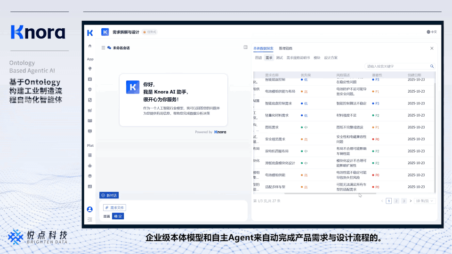452x254 pixels.
Task: Open the lightbulb app in the sidebar
Action: coord(90,69)
